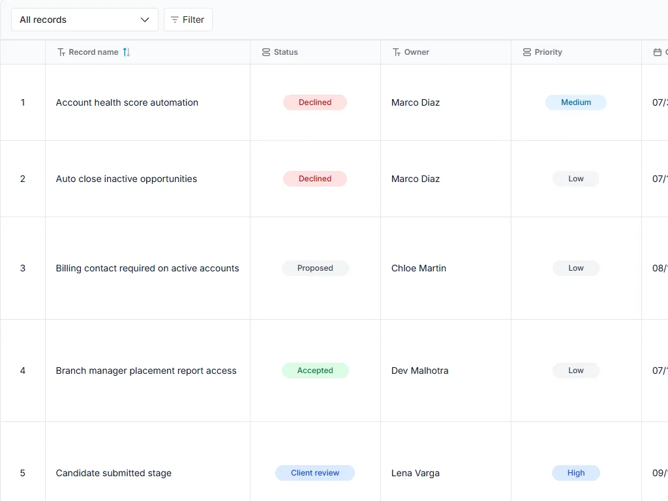The height and width of the screenshot is (501, 668).
Task: Click Low priority in Billing contact row
Action: [x=576, y=268]
